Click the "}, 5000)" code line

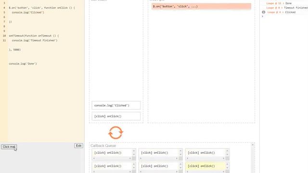[15, 49]
